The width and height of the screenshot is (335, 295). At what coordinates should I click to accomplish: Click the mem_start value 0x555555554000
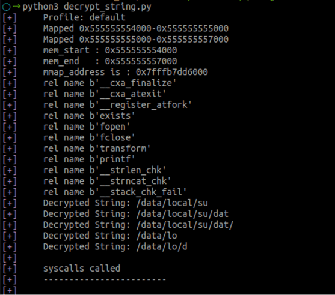click(141, 50)
